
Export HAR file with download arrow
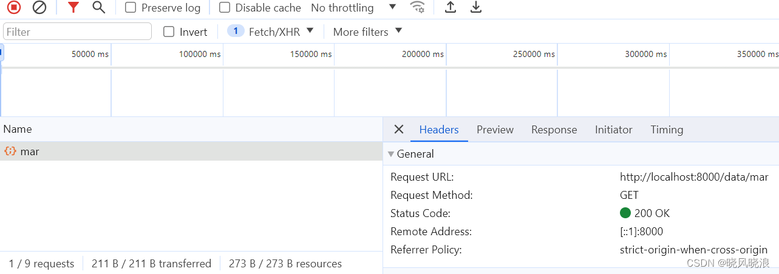click(476, 7)
